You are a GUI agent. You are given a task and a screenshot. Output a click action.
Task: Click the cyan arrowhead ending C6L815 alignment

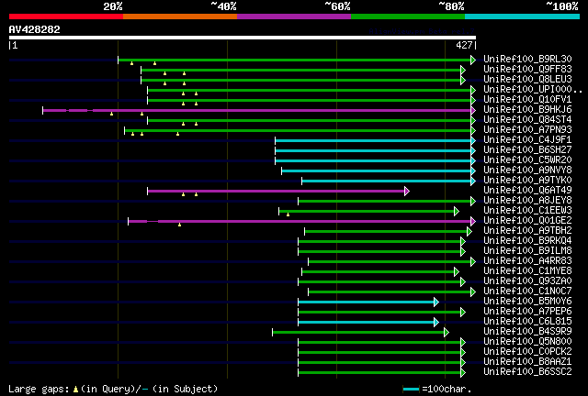(436, 323)
